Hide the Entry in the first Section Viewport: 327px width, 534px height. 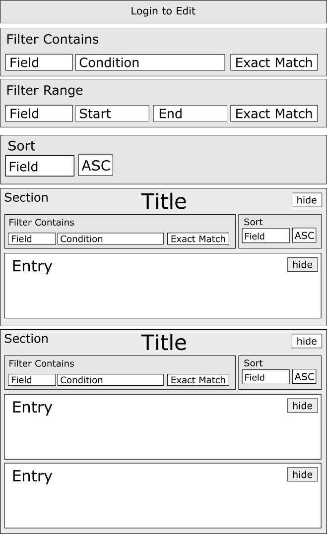click(x=302, y=264)
